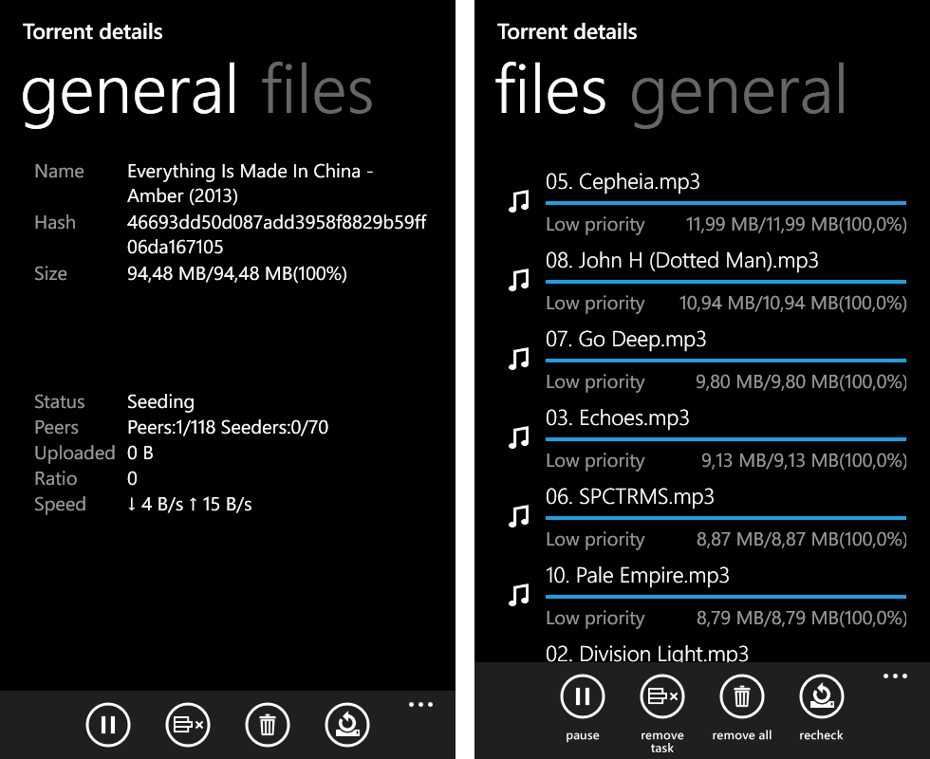Expand the app bar ellipsis on the general page
This screenshot has height=759, width=930.
420,705
